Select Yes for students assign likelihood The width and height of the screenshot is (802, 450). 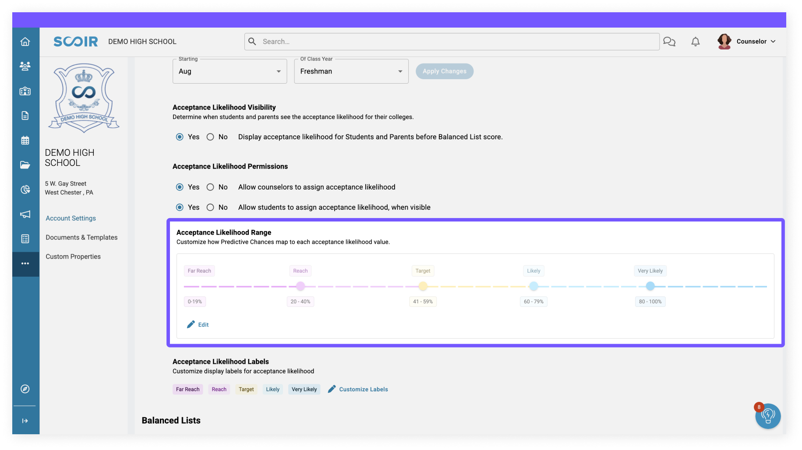(180, 207)
